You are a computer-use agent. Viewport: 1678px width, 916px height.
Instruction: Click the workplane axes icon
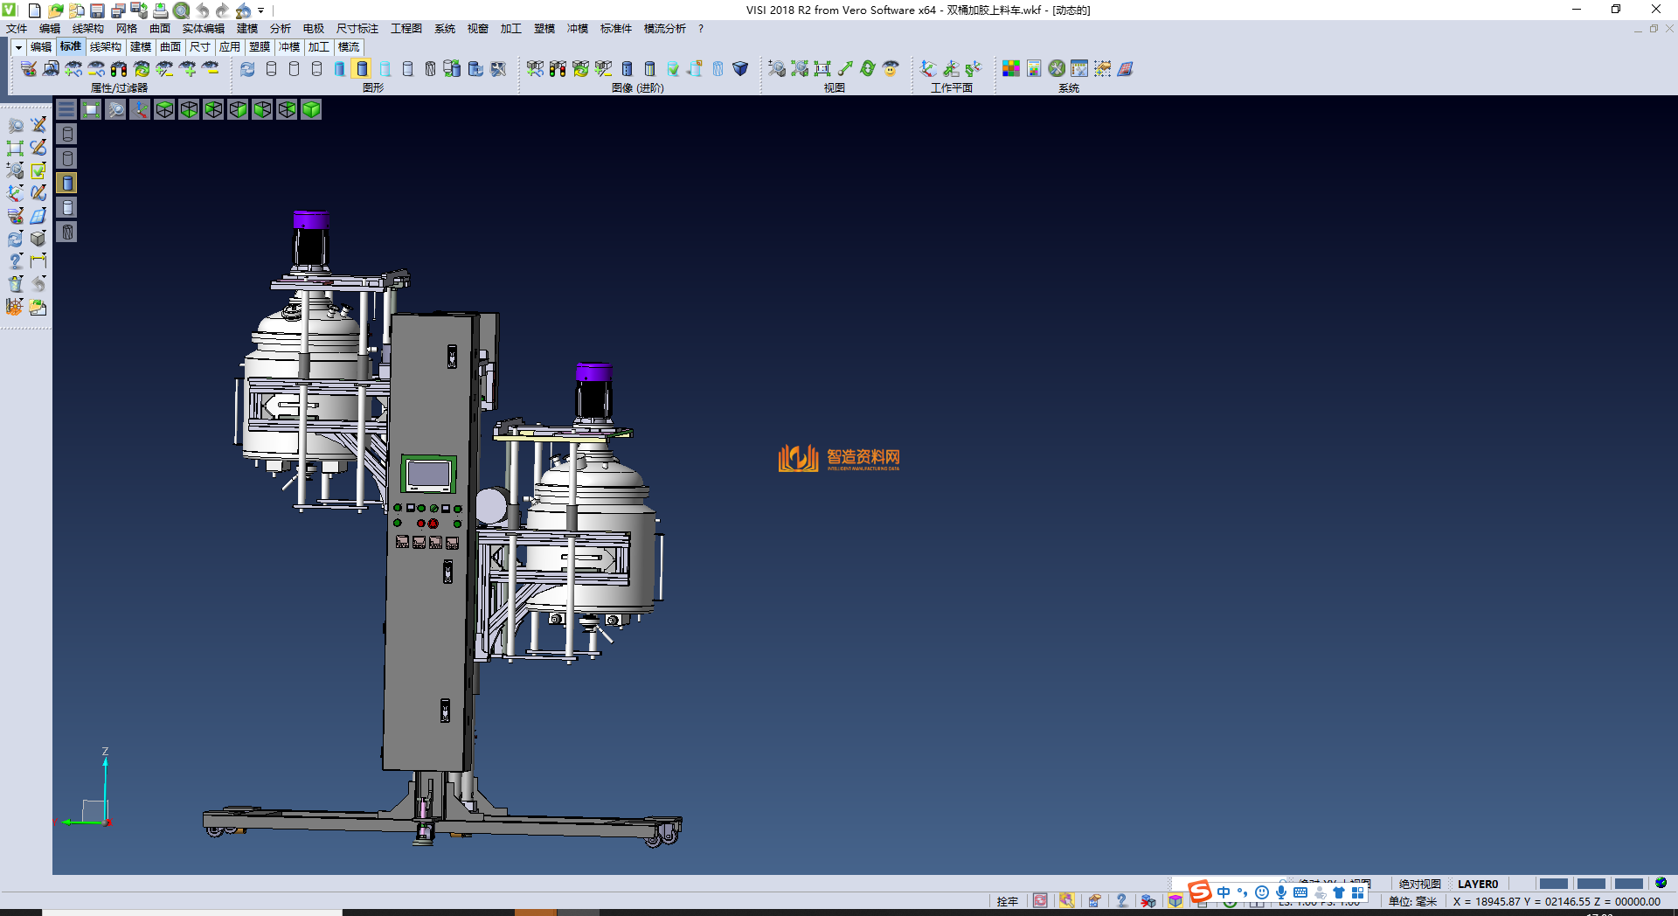pos(928,69)
